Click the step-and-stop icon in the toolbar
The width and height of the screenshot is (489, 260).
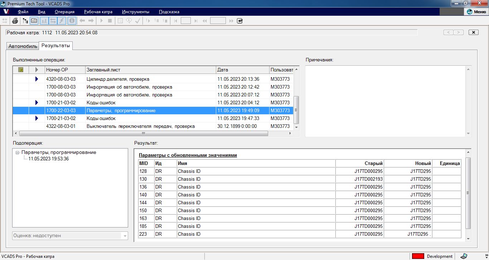(165, 21)
